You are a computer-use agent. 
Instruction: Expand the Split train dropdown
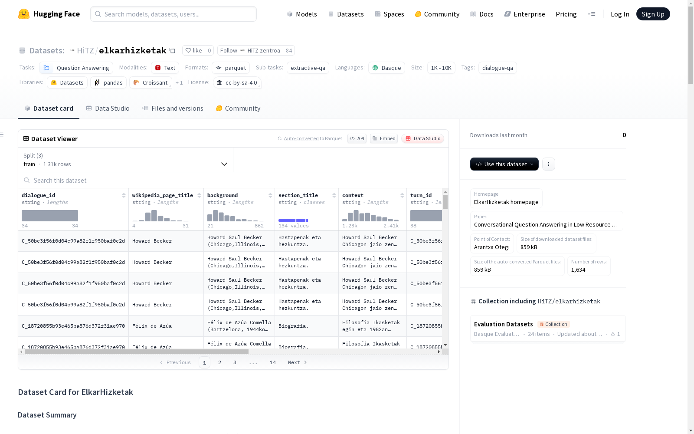point(126,160)
